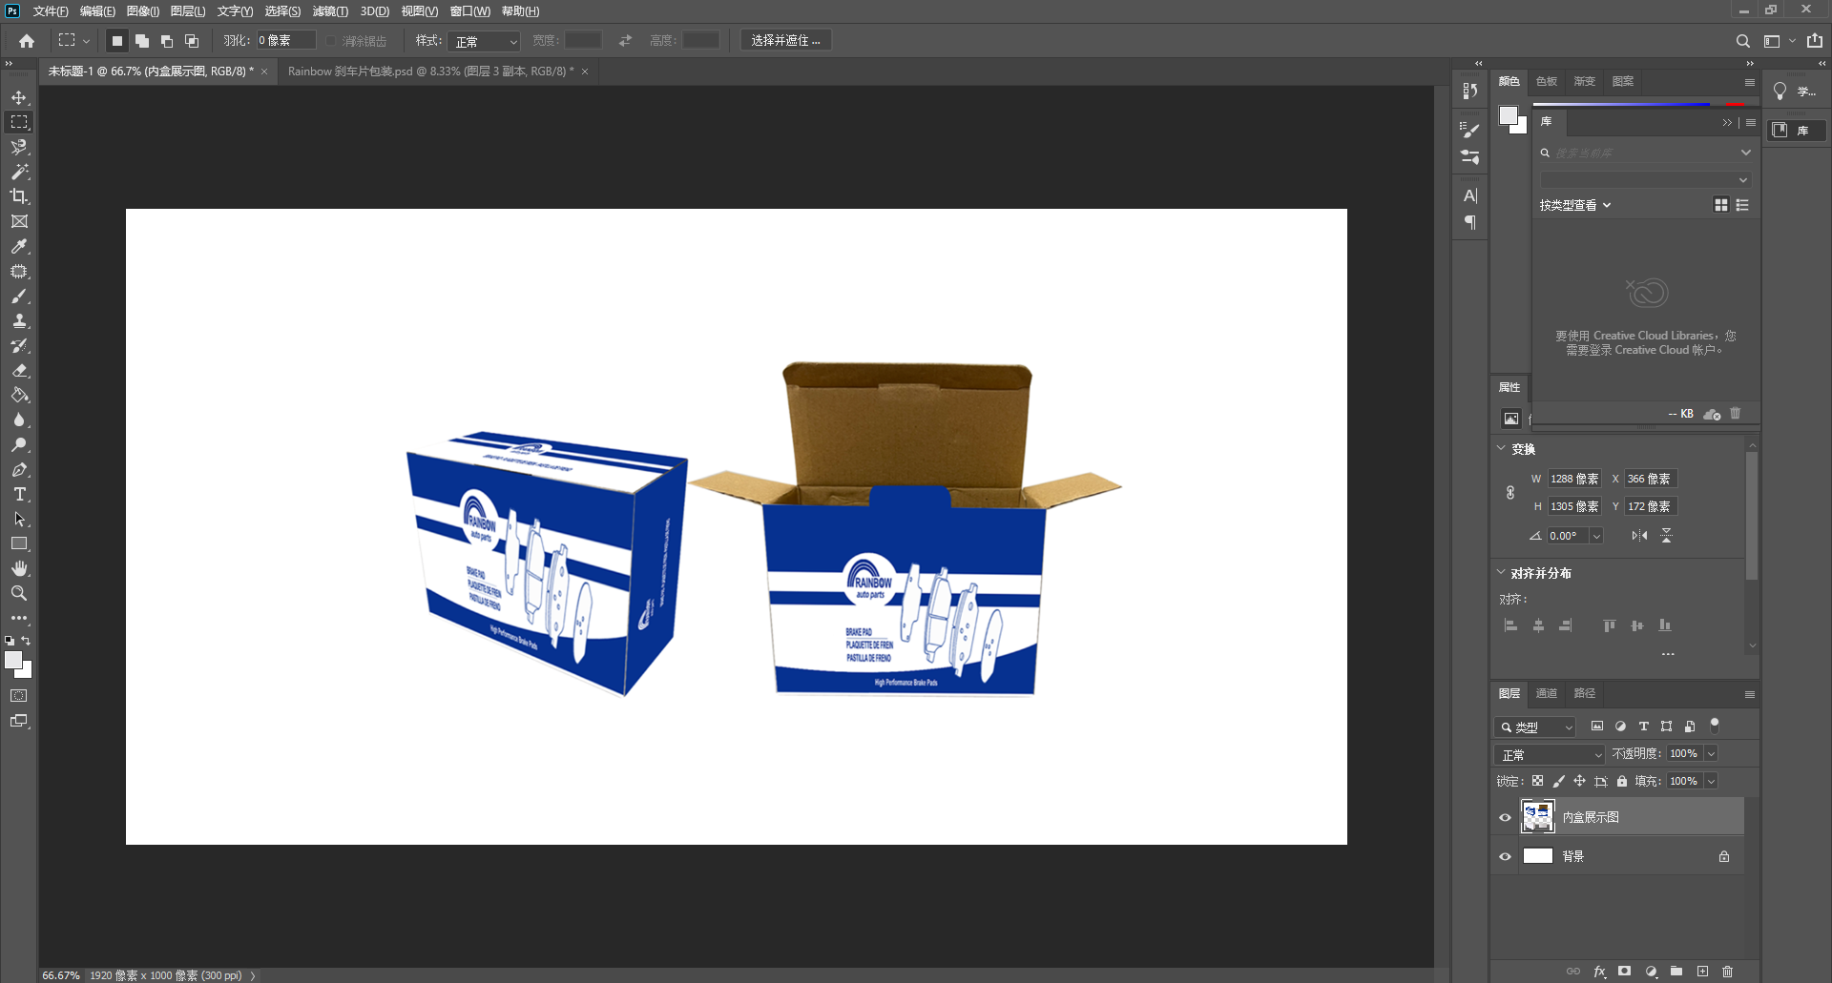Hide the 背景 layer

[x=1505, y=856]
